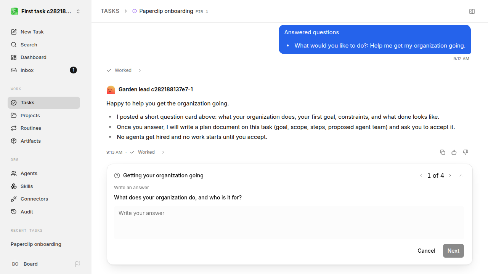
Task: Click the task status circle icon
Action: 135,11
